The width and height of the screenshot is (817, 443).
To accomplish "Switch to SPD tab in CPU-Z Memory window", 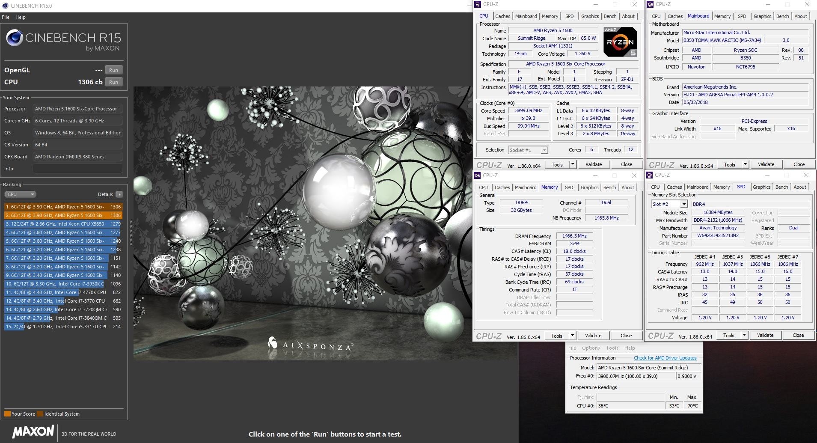I will click(569, 187).
